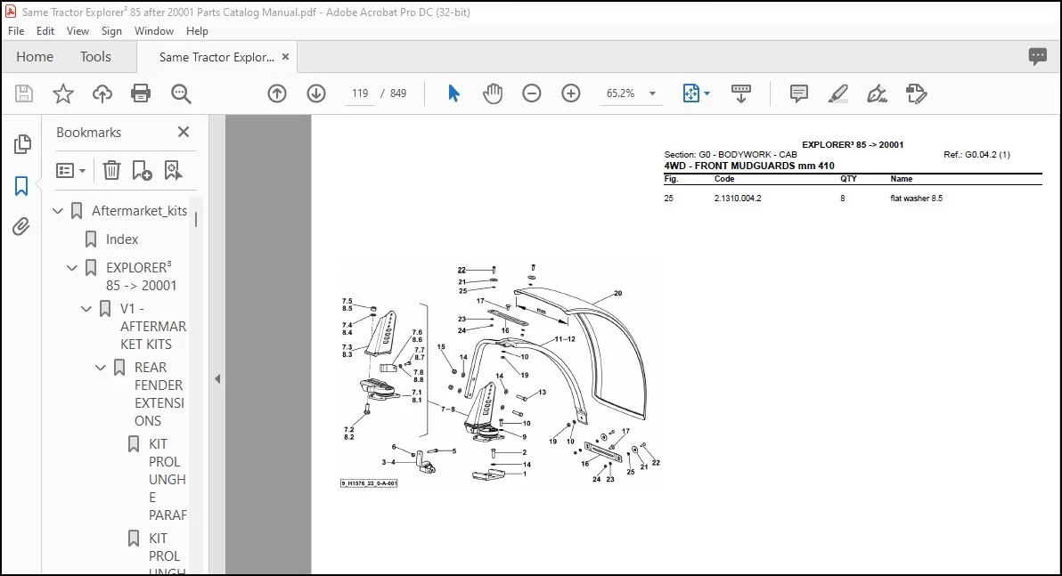Delete selected bookmark with trash icon
This screenshot has height=576, width=1062.
[x=111, y=171]
